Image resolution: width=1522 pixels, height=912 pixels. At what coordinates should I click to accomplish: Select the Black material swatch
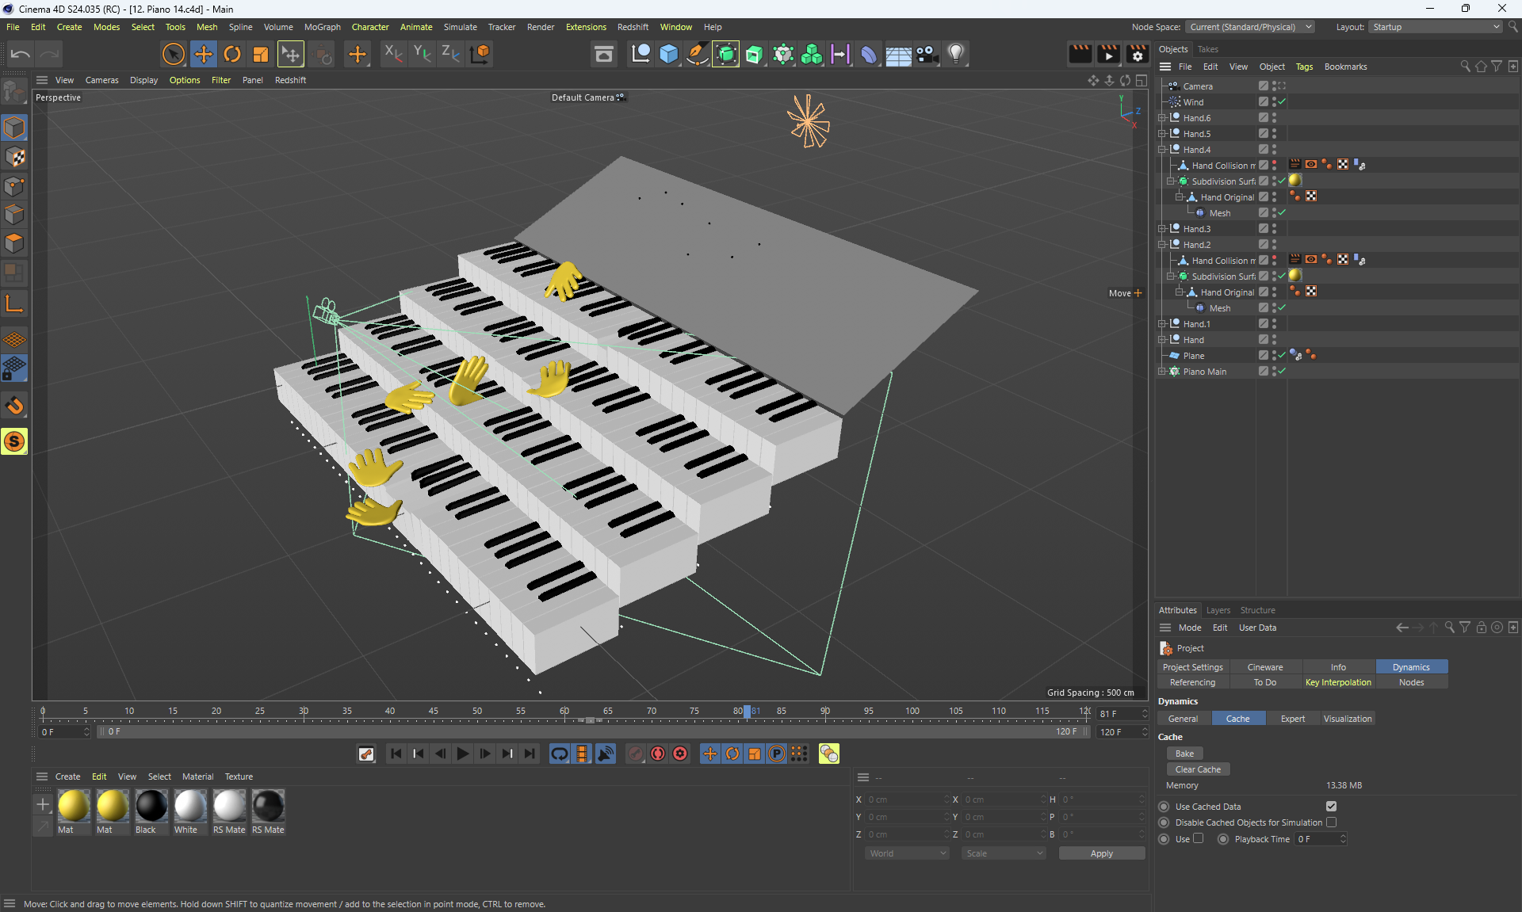[x=151, y=806]
